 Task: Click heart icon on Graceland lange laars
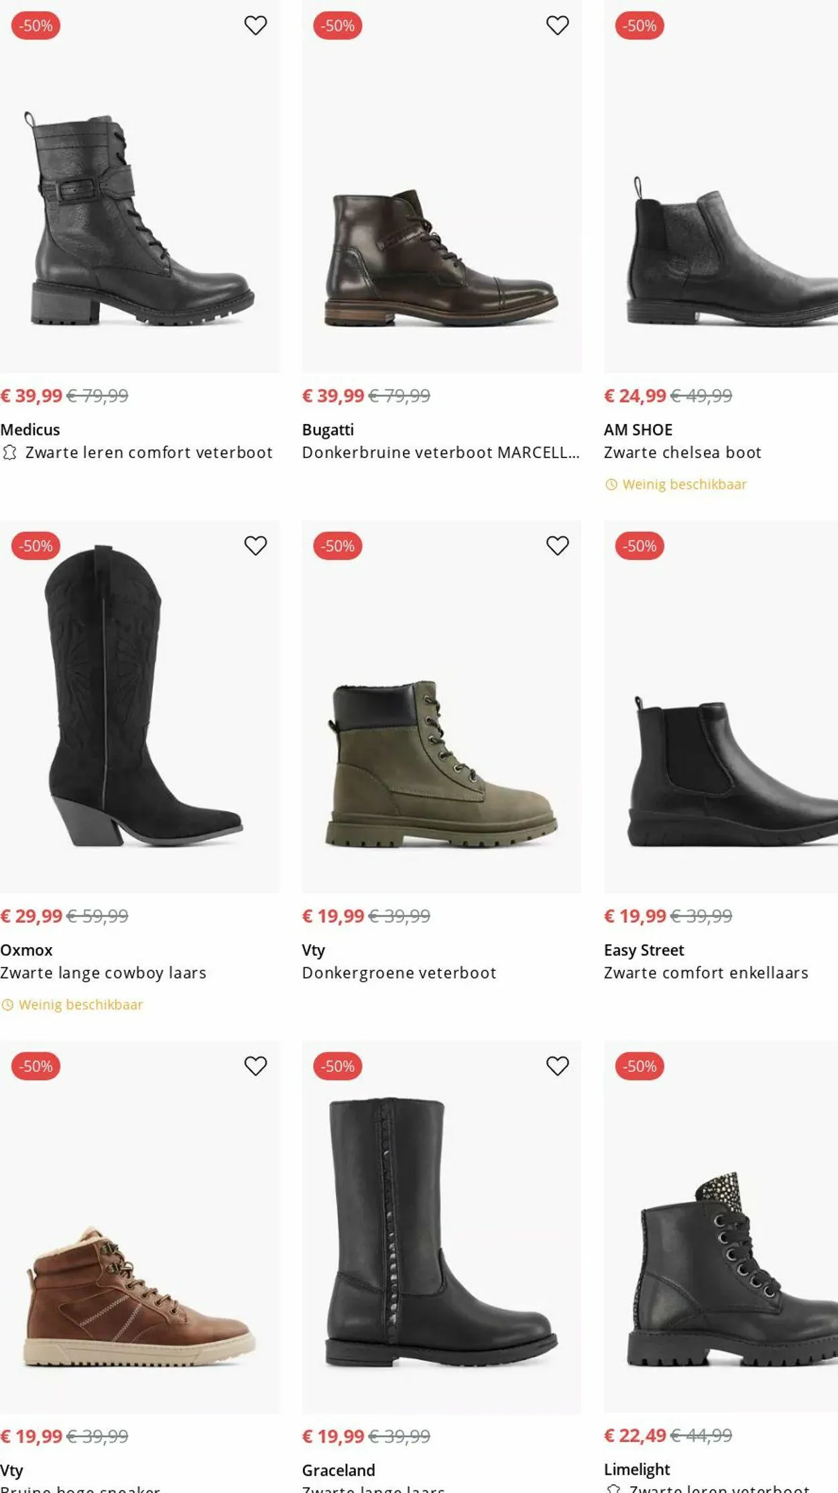coord(557,1066)
